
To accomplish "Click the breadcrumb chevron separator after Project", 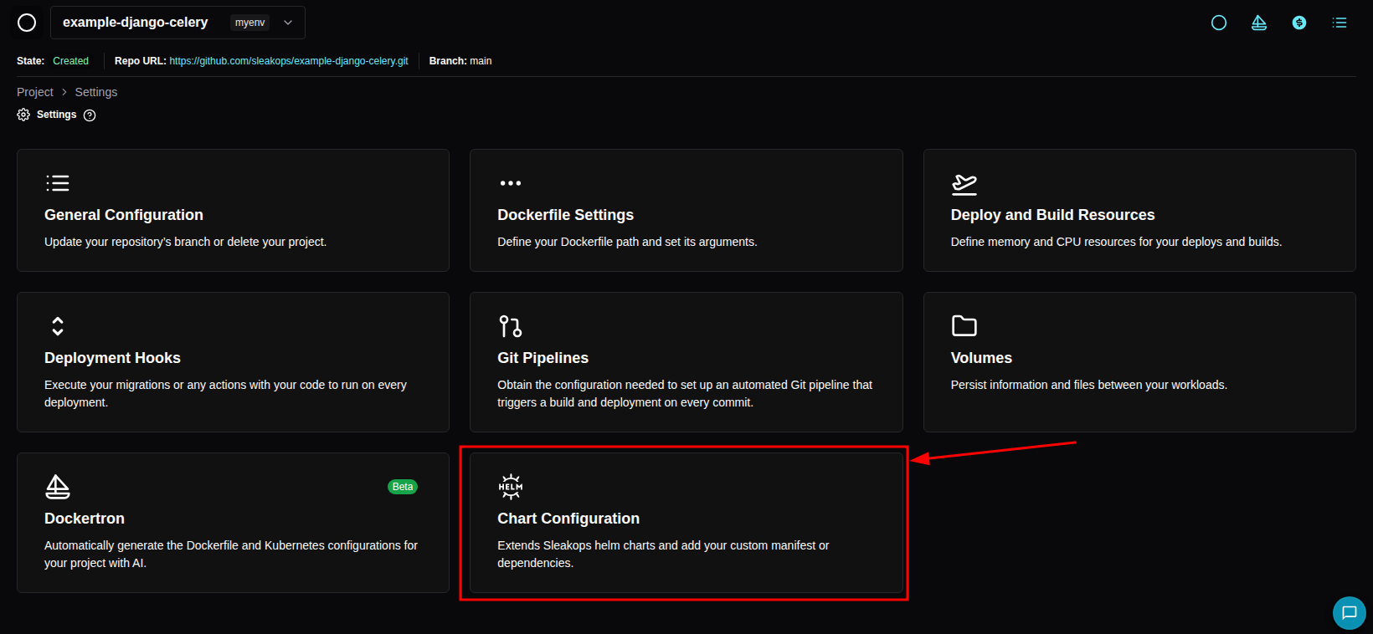I will point(64,92).
